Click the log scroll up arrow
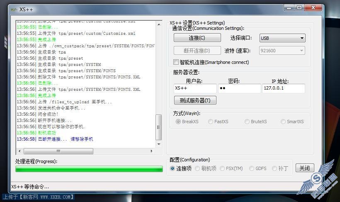The image size is (340, 202). (x=159, y=24)
